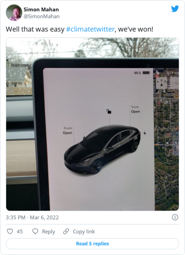185x255 pixels.
Task: Tap the unlock padlock icon above car
Action: tap(109, 111)
